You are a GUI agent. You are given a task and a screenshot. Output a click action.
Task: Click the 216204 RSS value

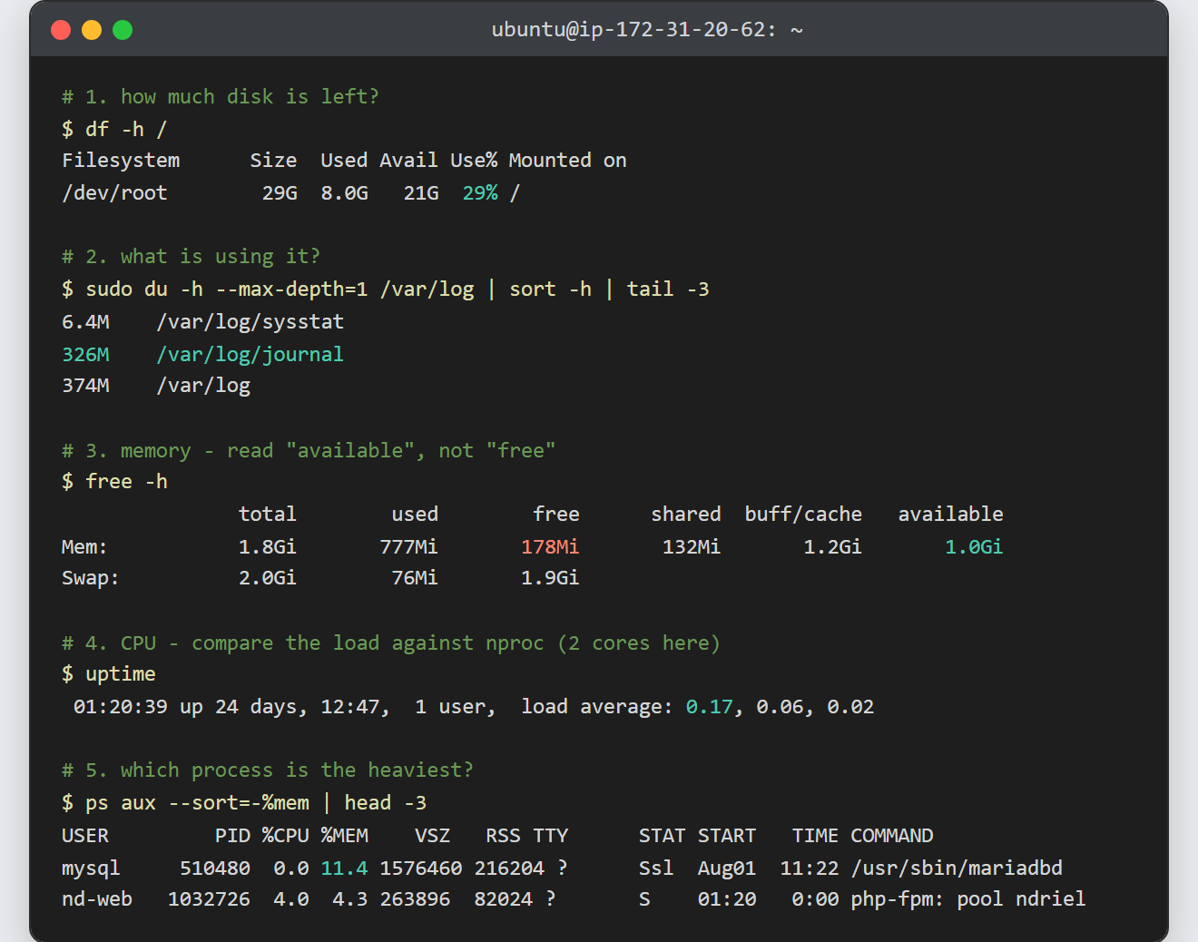509,868
